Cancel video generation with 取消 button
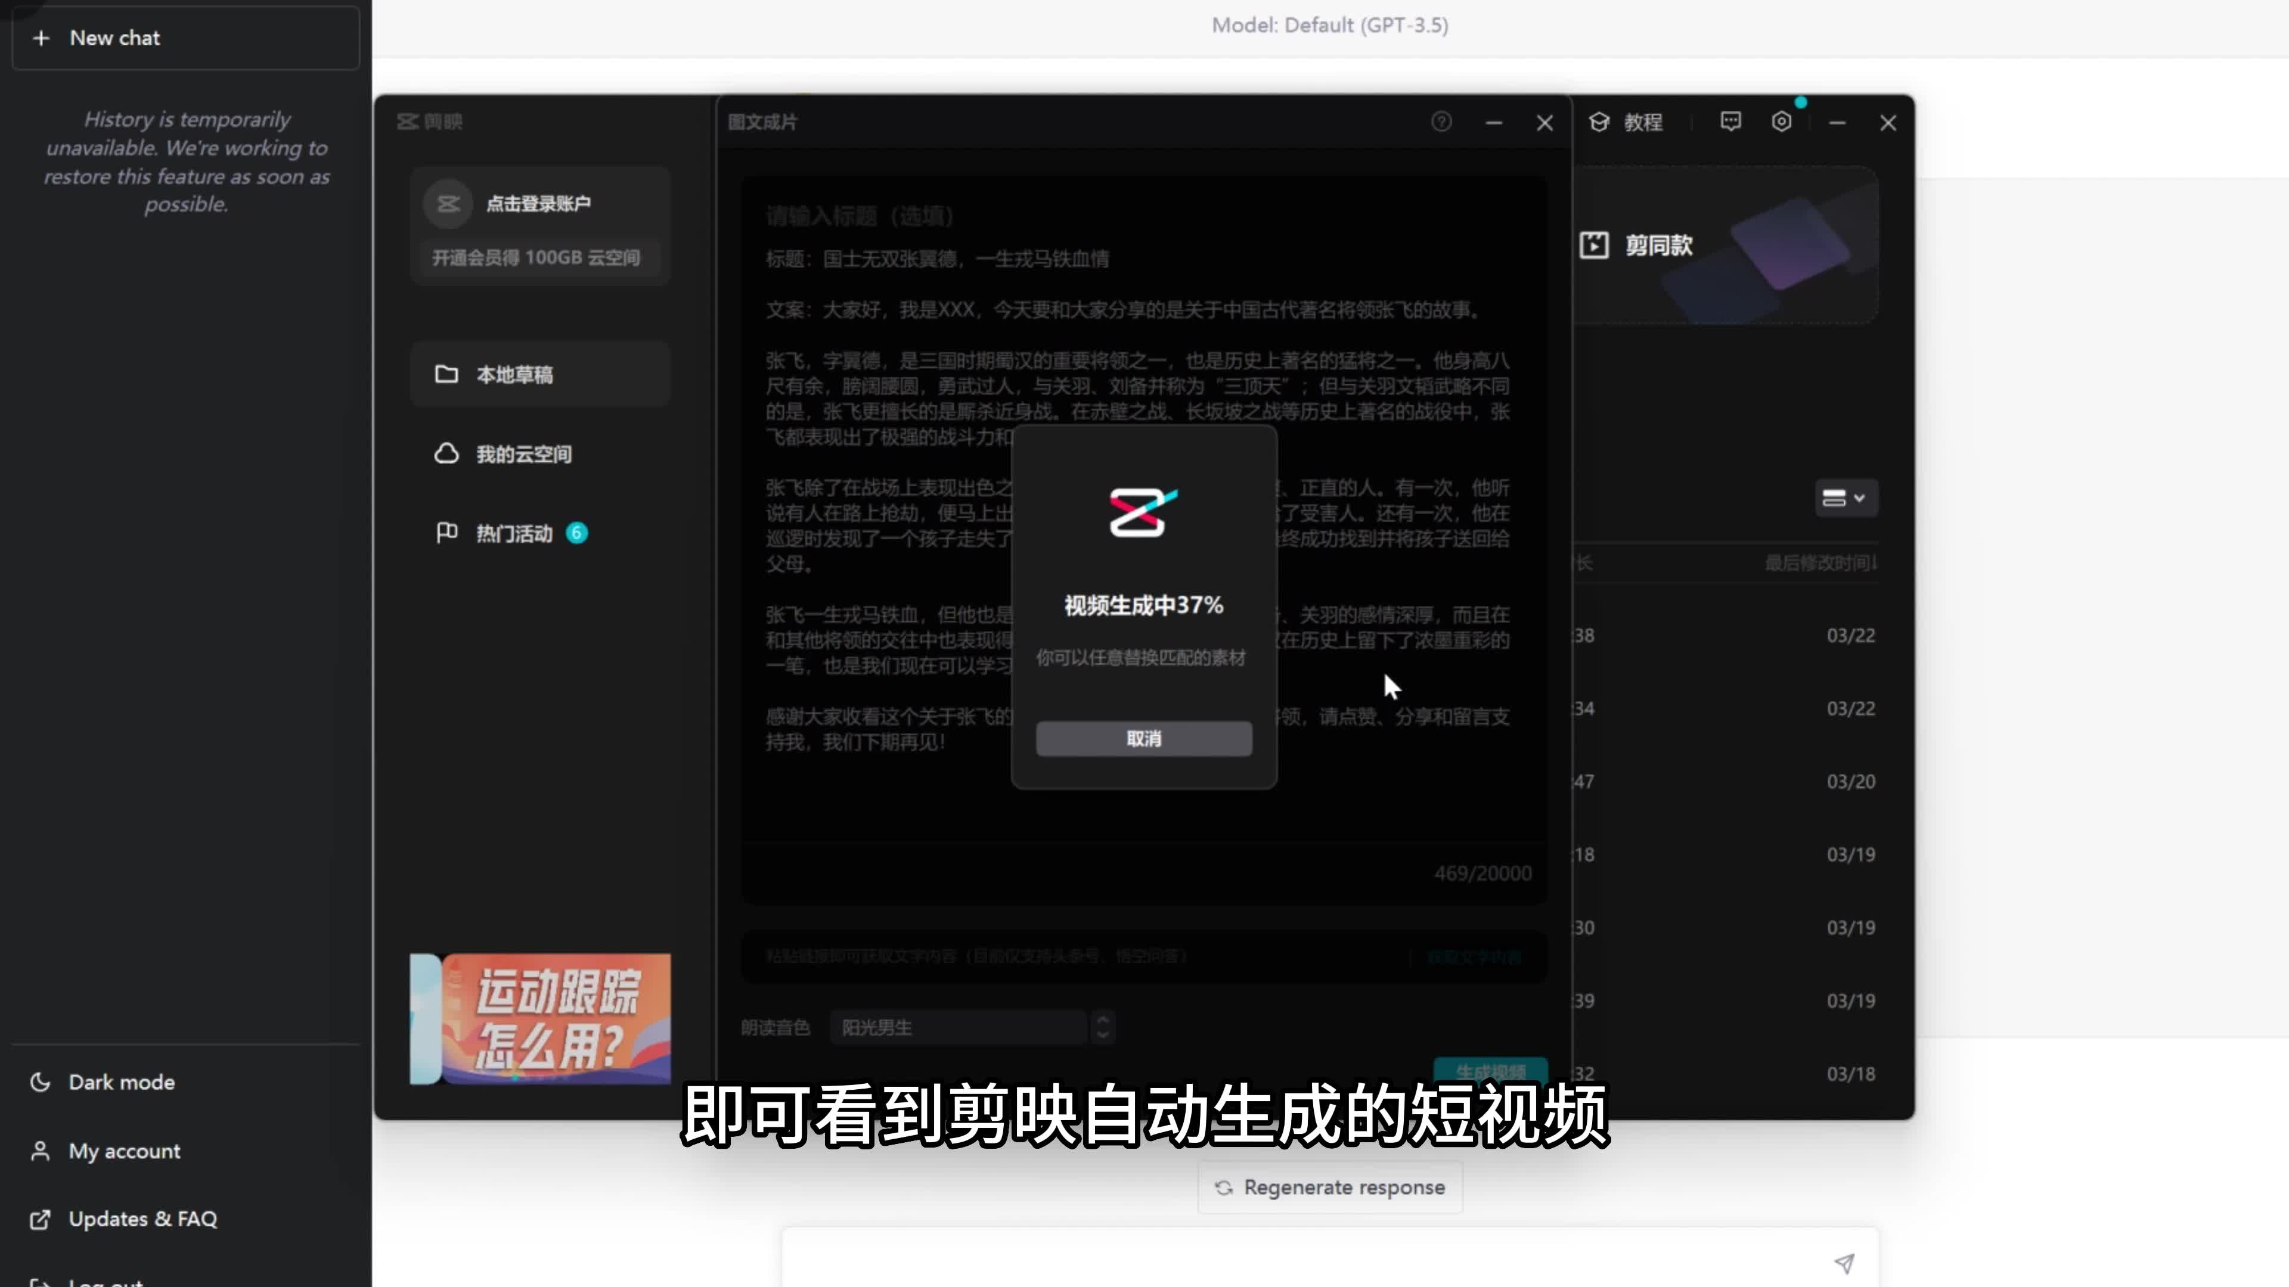Image resolution: width=2289 pixels, height=1287 pixels. click(x=1144, y=738)
